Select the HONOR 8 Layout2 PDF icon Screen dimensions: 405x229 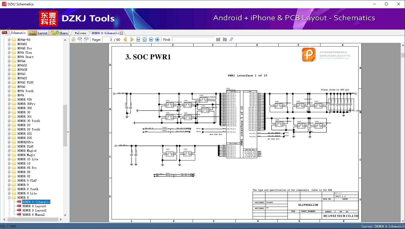[x=19, y=210]
